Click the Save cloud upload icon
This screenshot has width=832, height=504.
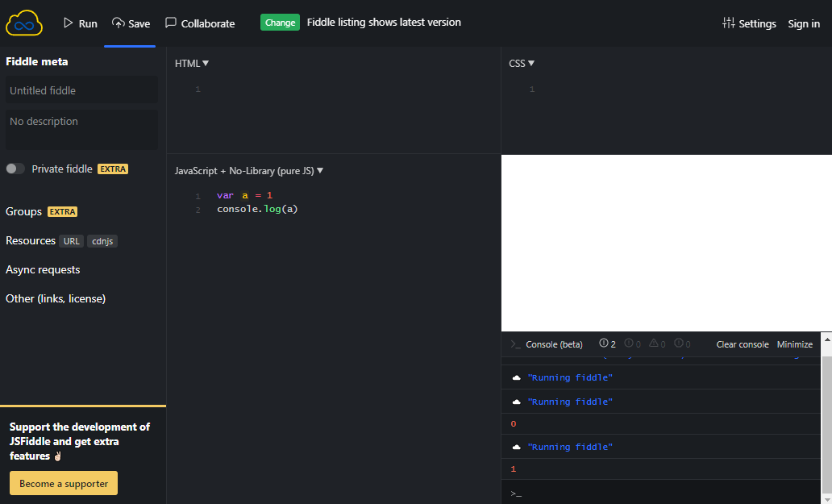(118, 23)
